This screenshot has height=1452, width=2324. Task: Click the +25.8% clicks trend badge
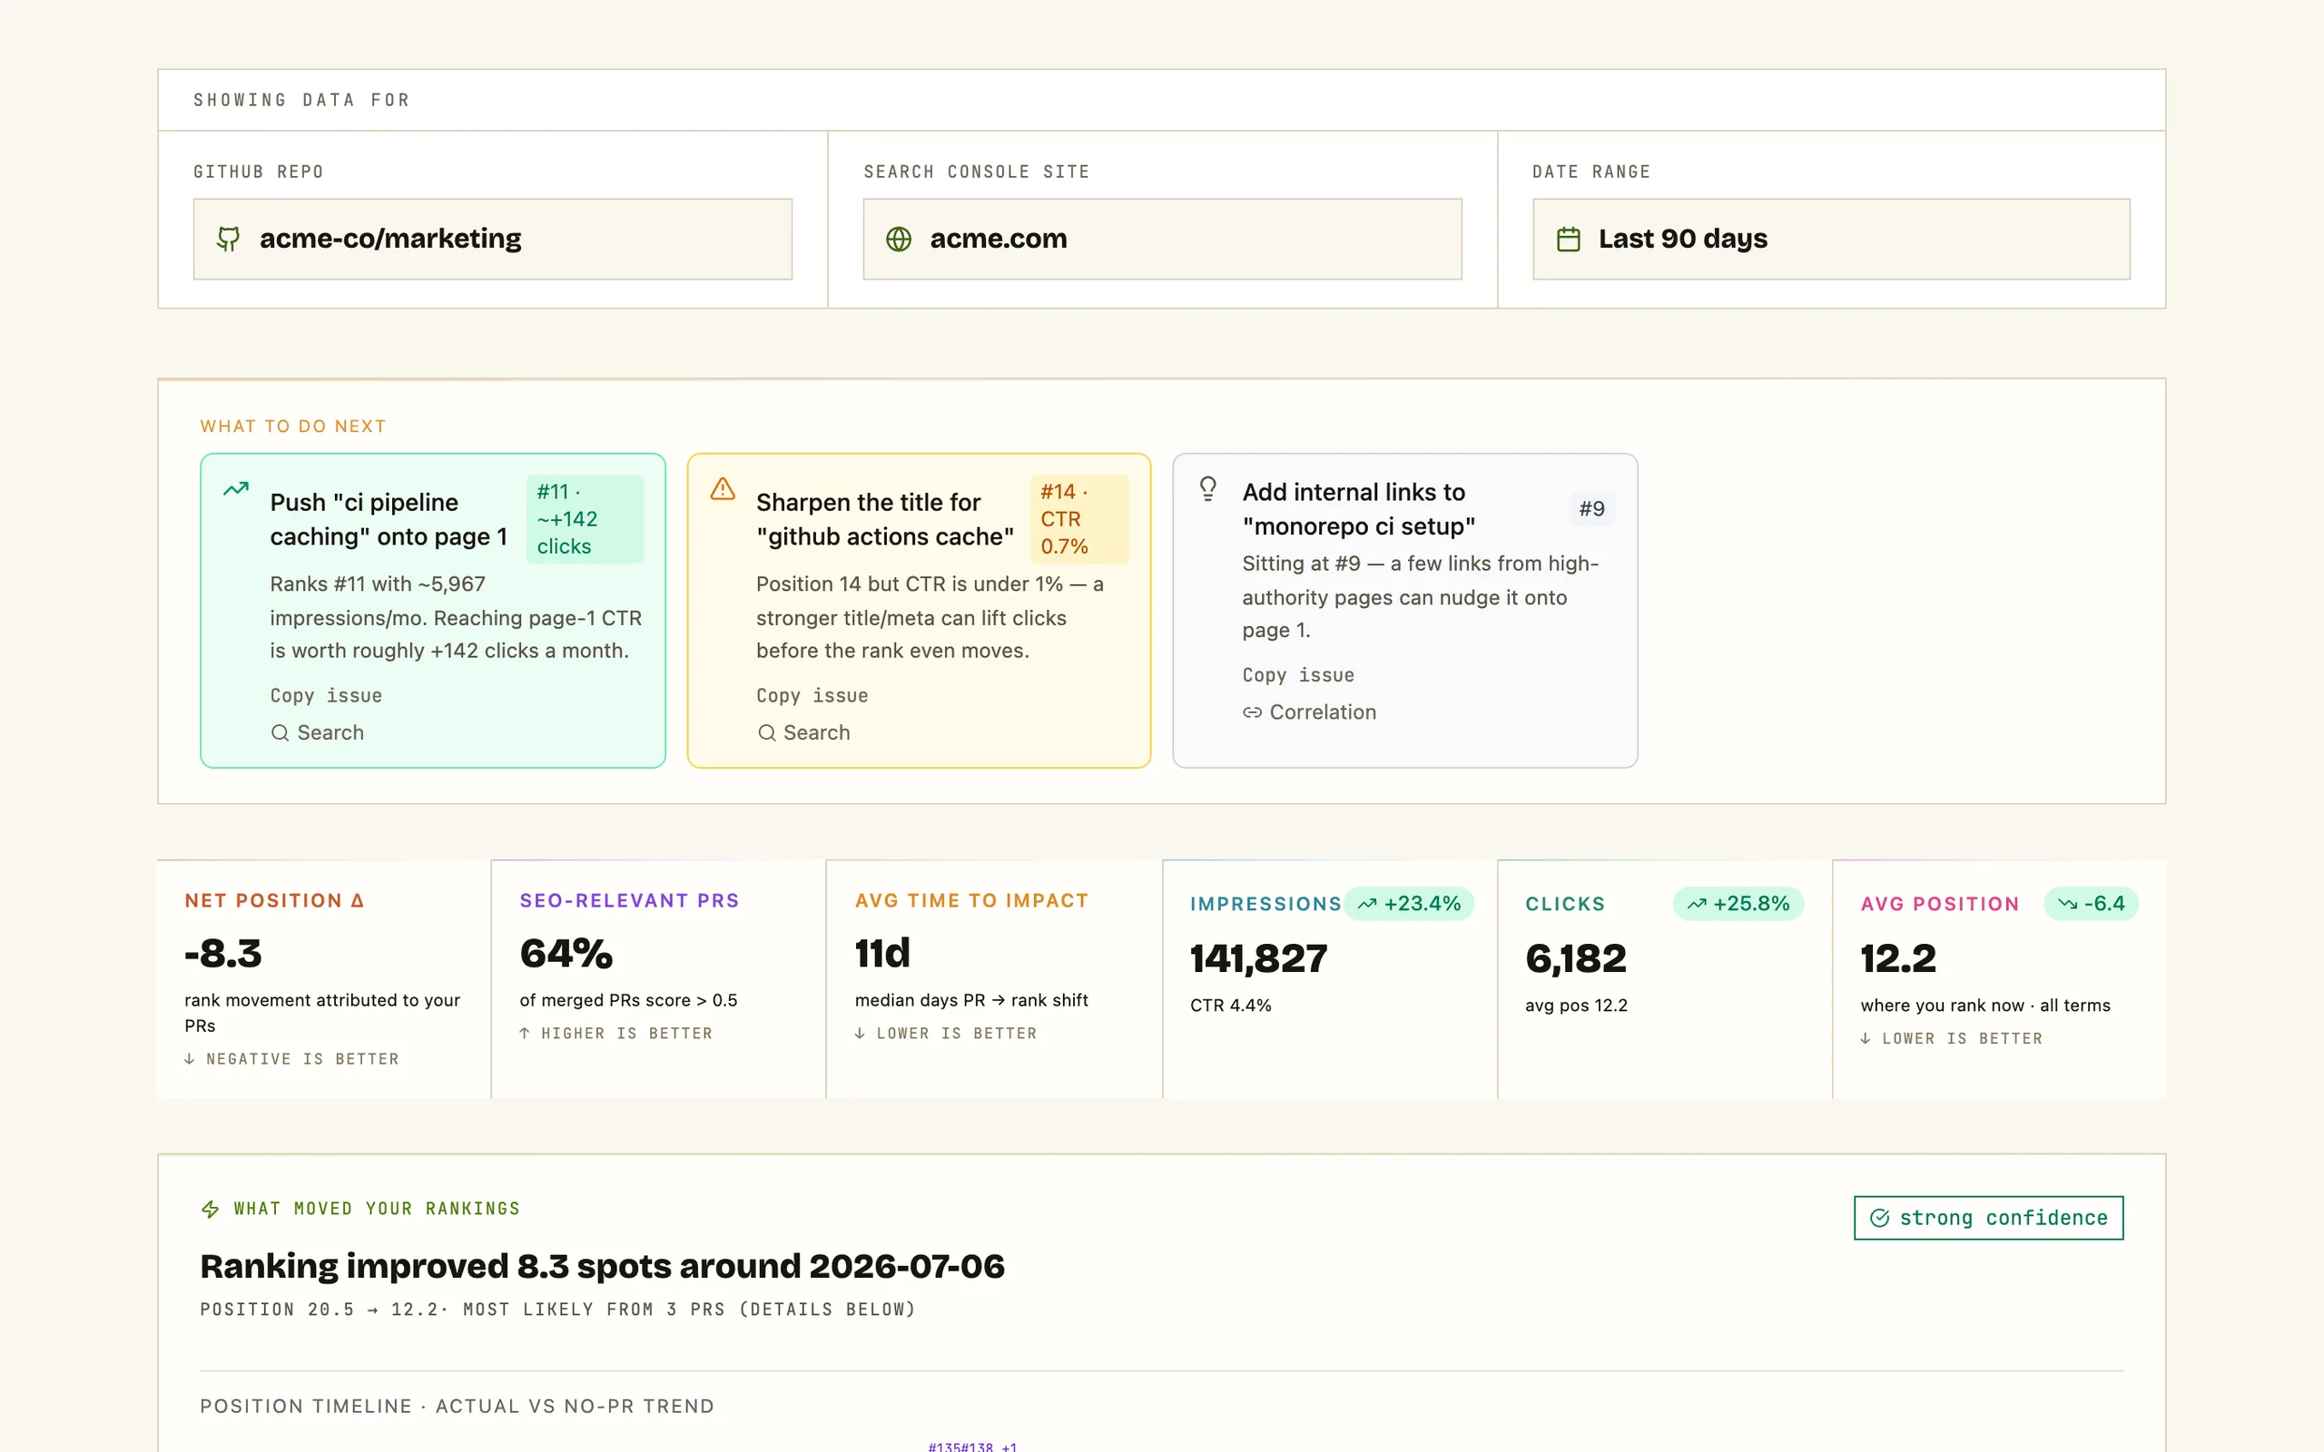click(1738, 904)
